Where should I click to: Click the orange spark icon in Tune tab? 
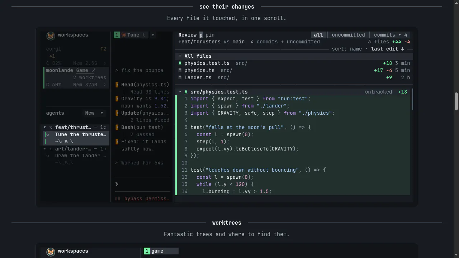coord(124,35)
